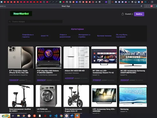Open Xiaomi TV A2 product image

104,58
